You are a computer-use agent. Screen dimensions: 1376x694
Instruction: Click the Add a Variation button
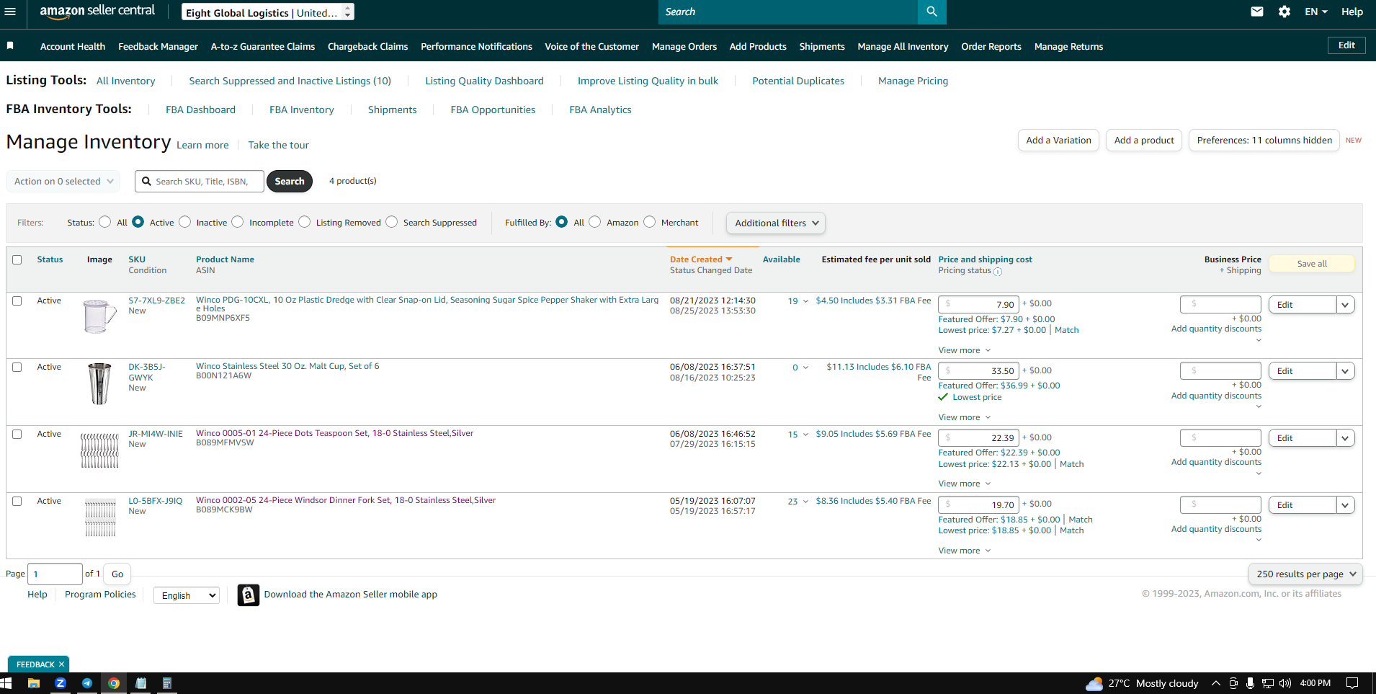[1058, 141]
